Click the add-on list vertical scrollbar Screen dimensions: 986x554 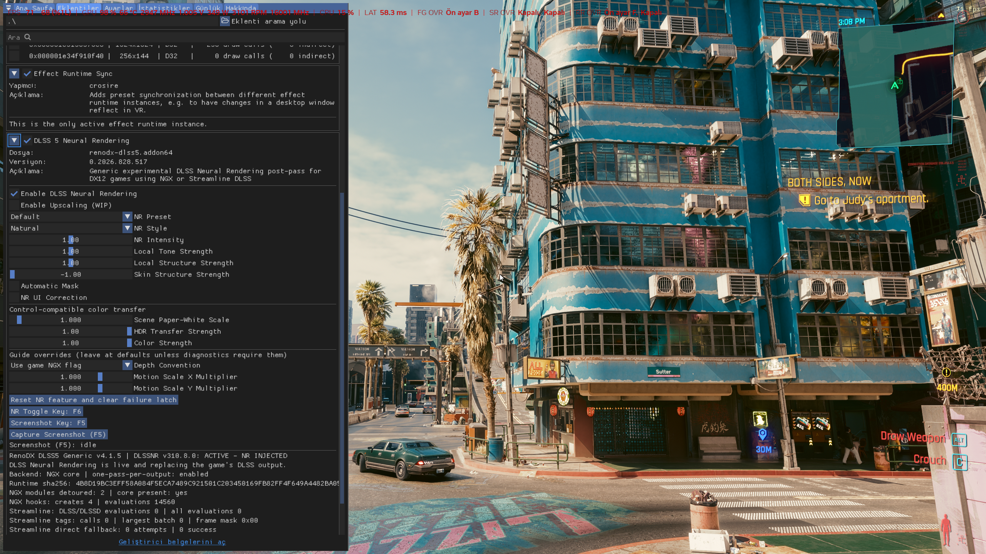coord(342,348)
